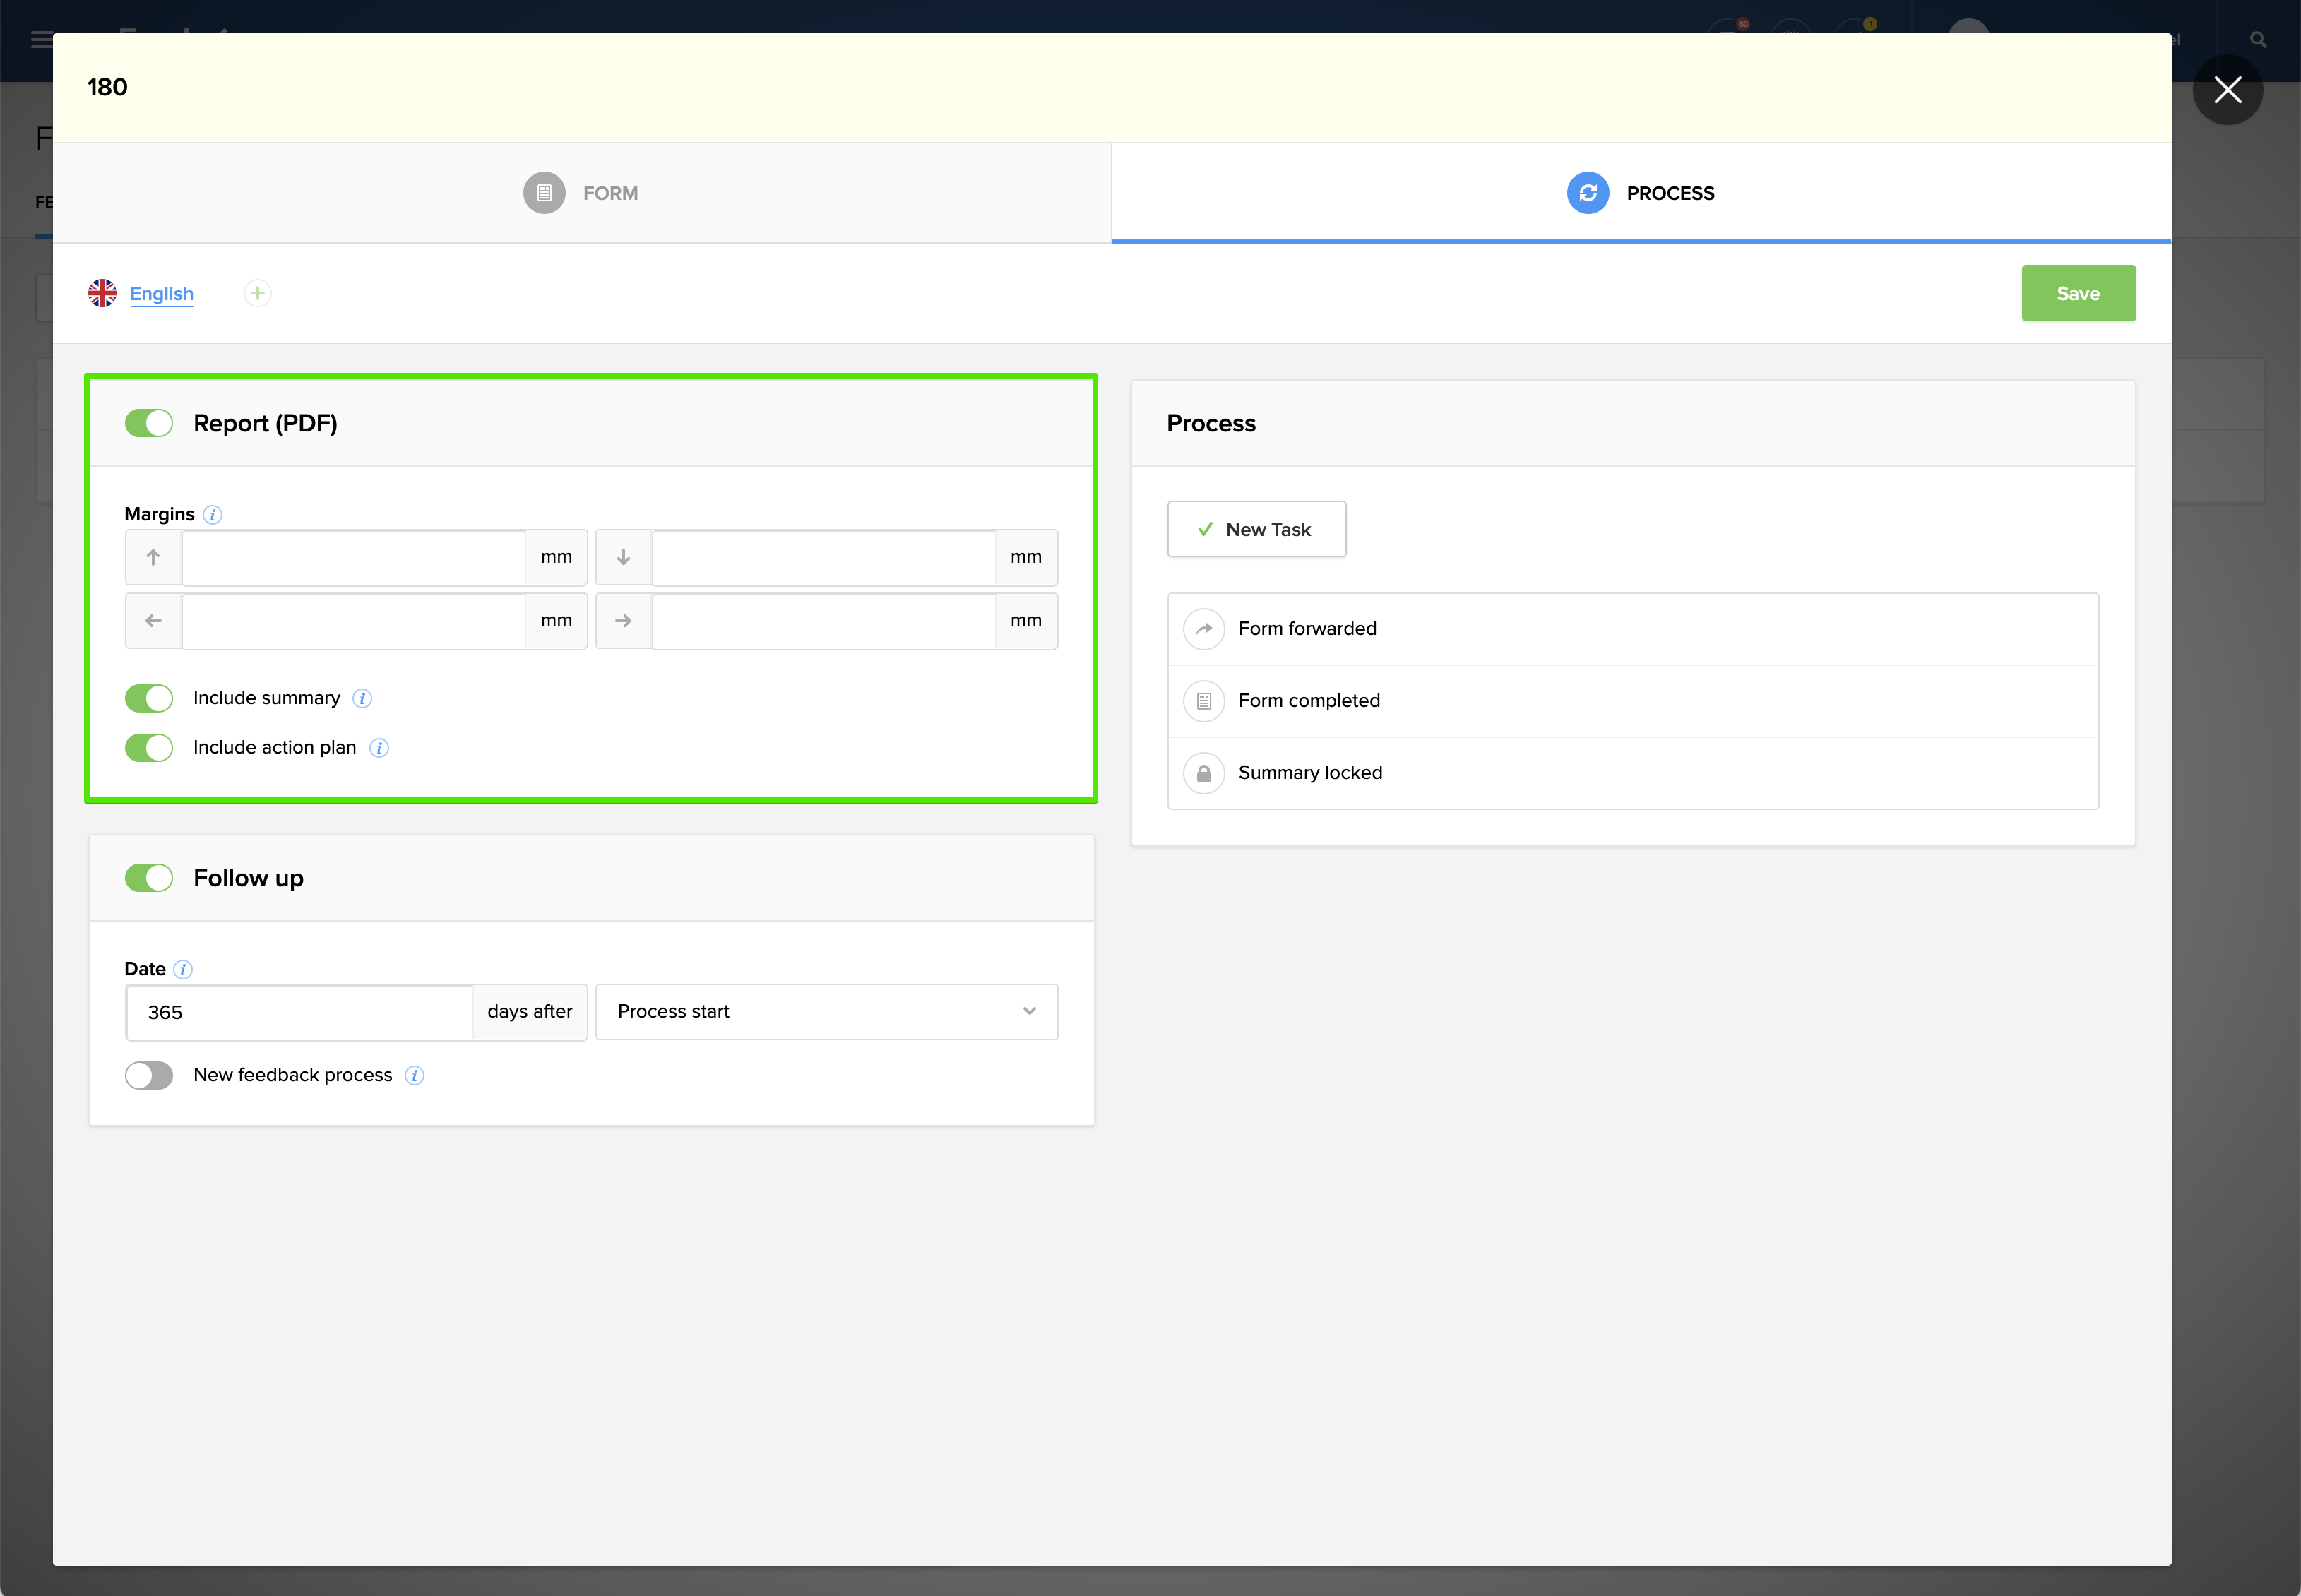Image resolution: width=2301 pixels, height=1596 pixels.
Task: Click the green Save button
Action: pos(2077,293)
